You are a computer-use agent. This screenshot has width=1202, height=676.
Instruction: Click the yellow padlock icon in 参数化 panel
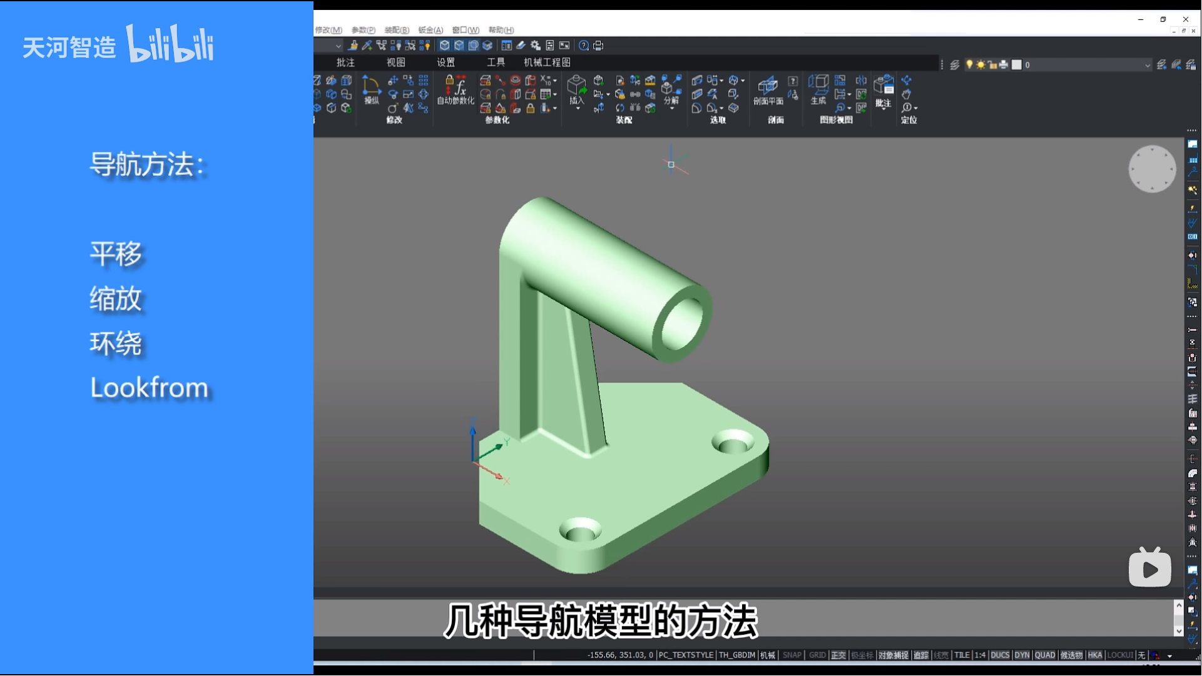click(530, 109)
